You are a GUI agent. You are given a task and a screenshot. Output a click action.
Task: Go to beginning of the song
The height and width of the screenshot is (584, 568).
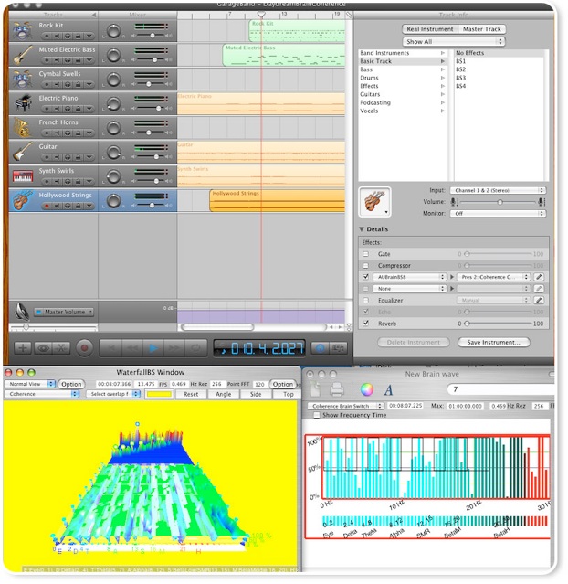[x=110, y=348]
